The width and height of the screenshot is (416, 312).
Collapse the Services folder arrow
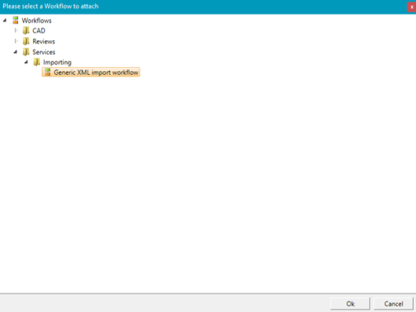coord(16,52)
